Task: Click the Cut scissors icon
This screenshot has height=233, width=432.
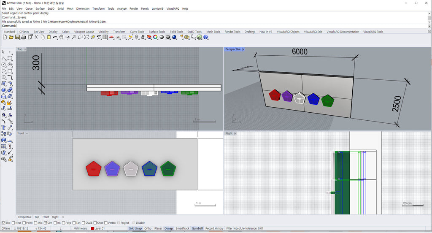Action: tap(36, 37)
